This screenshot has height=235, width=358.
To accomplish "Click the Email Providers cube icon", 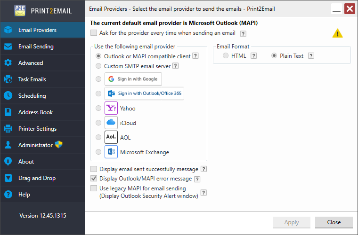I will pos(8,30).
